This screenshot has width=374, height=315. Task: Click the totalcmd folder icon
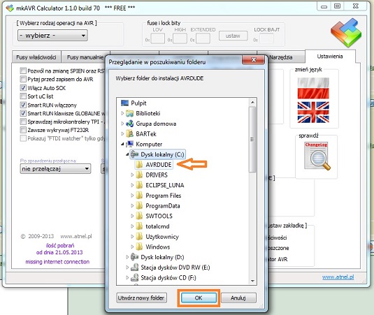(139, 226)
